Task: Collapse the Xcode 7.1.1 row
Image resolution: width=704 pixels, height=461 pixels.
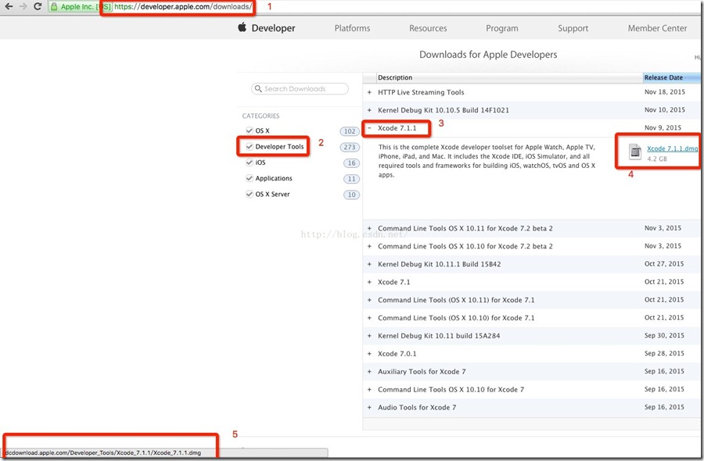Action: pyautogui.click(x=369, y=128)
